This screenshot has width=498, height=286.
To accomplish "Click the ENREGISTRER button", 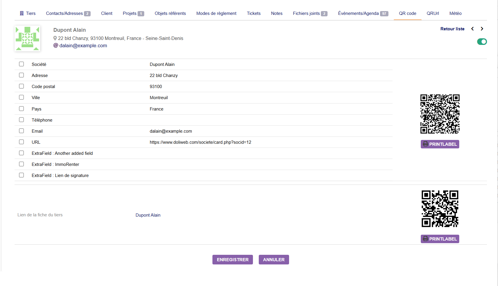I will (x=233, y=260).
